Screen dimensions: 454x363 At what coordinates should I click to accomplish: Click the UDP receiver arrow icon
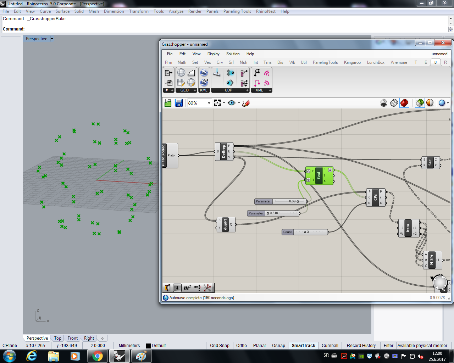pos(230,83)
